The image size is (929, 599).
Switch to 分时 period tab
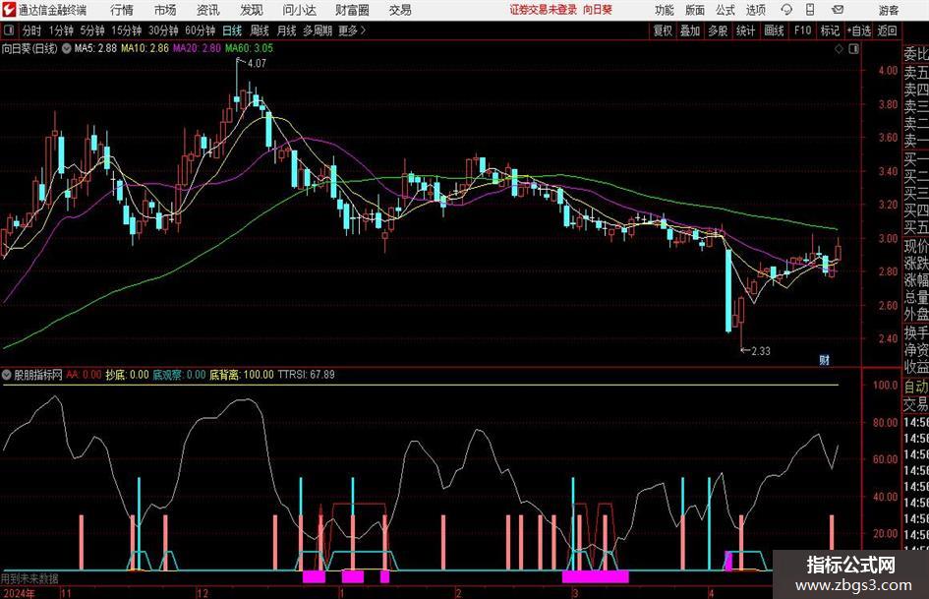tap(32, 30)
